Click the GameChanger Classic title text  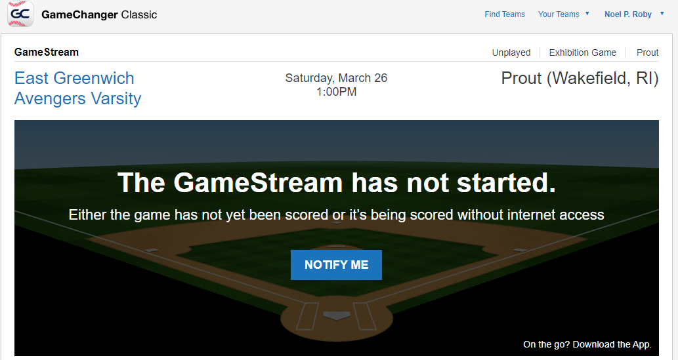tap(99, 14)
